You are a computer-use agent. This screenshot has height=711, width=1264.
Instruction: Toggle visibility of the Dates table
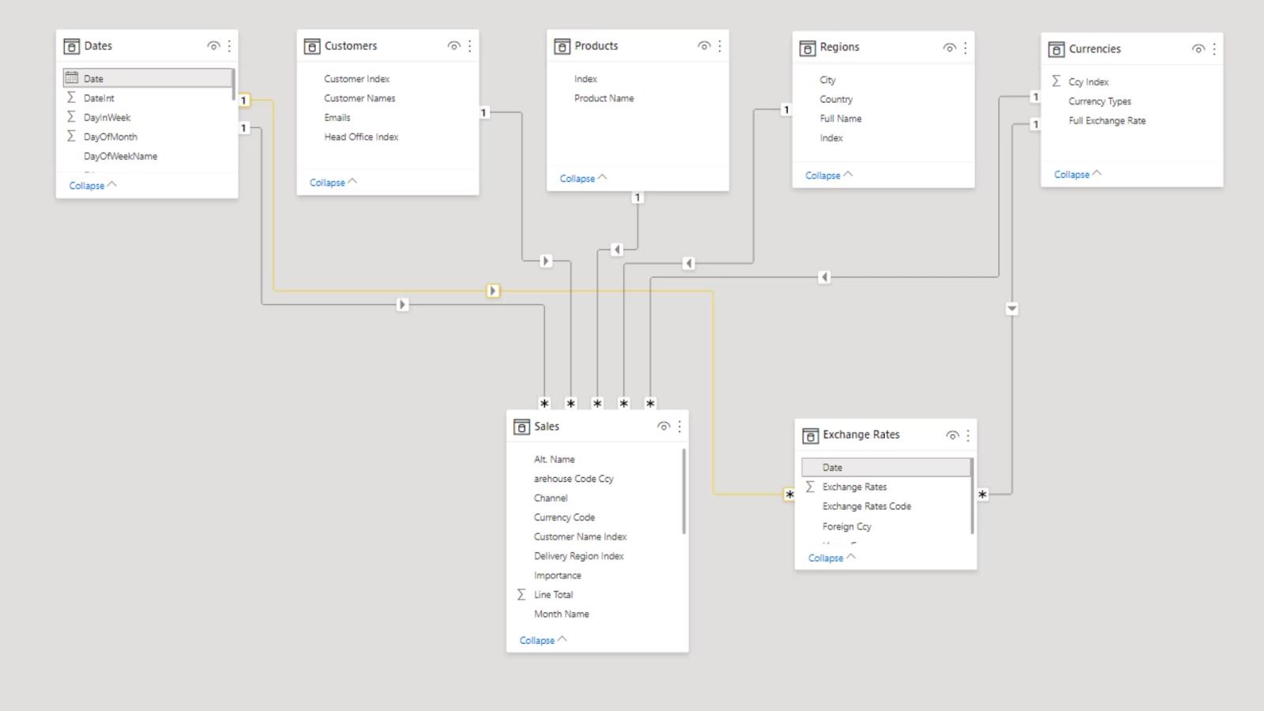pyautogui.click(x=213, y=46)
